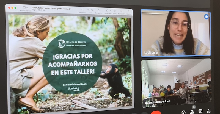220x114 pixels.
Task: Open meeting details info icon
Action: [183, 112]
